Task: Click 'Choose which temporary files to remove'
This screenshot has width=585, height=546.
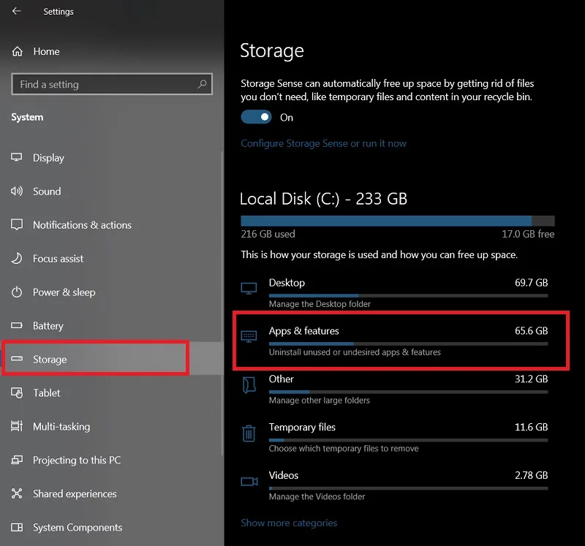Action: [344, 448]
